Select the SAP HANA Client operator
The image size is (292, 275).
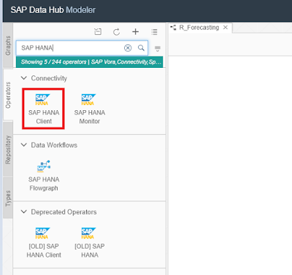click(x=44, y=109)
